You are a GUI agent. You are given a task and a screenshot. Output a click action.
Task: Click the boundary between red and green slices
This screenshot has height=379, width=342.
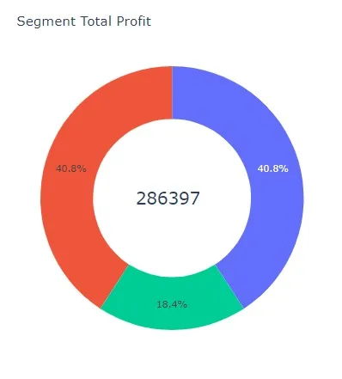(x=114, y=286)
